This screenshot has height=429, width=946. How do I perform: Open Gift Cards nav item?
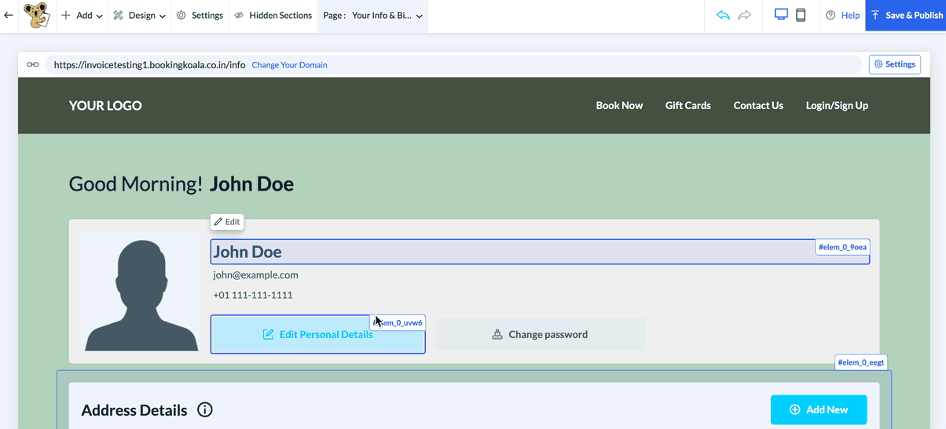(688, 105)
